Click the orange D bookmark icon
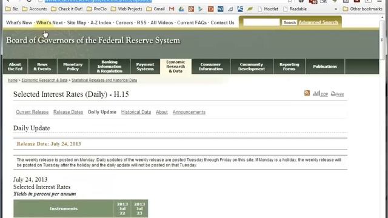The image size is (388, 218). pos(210,9)
